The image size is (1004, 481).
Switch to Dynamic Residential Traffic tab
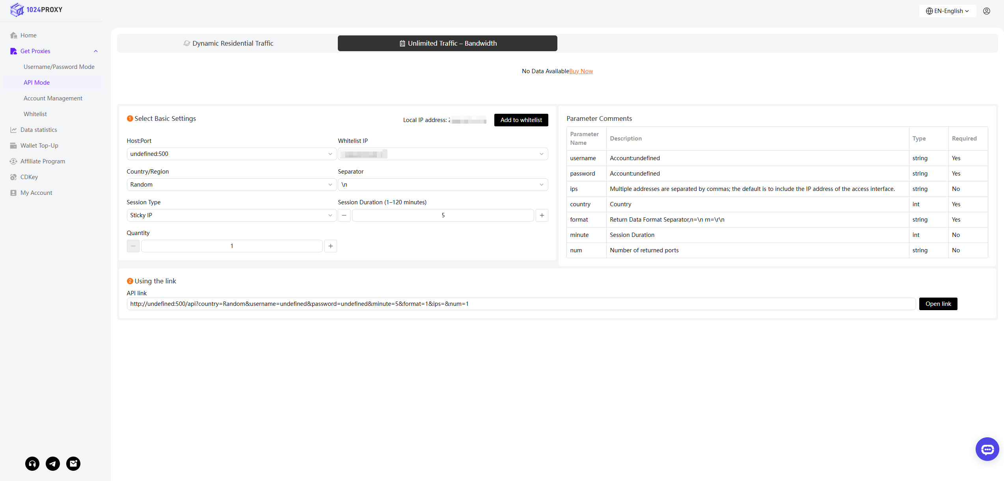tap(228, 43)
